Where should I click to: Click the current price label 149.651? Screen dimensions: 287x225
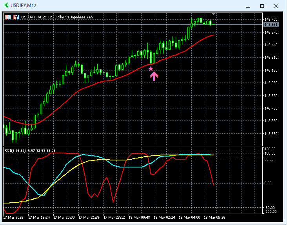point(271,25)
